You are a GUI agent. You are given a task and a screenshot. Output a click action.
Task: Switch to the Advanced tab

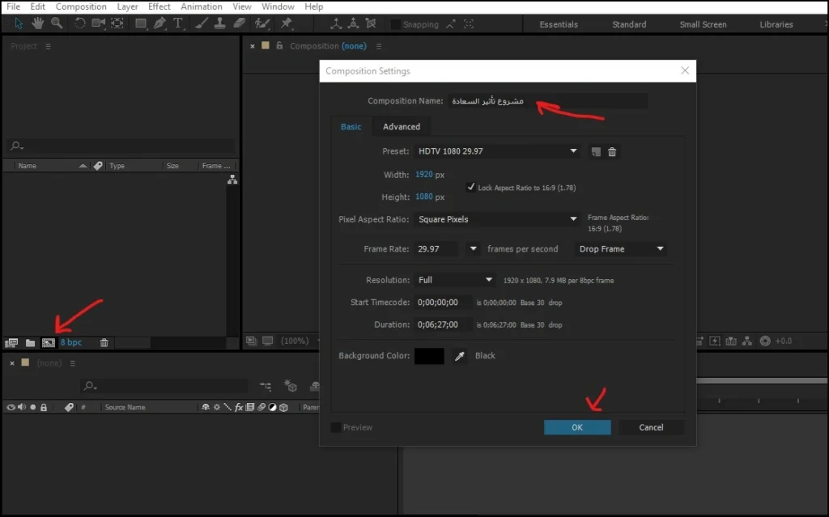[402, 126]
